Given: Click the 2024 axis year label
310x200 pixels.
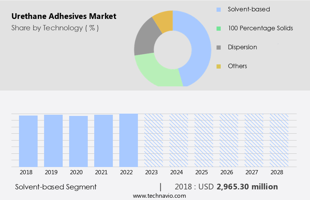Looking at the screenshot, I should click(177, 172).
